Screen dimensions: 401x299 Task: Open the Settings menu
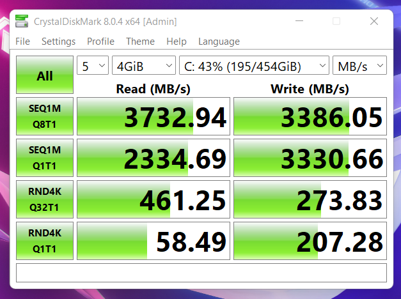coord(58,42)
